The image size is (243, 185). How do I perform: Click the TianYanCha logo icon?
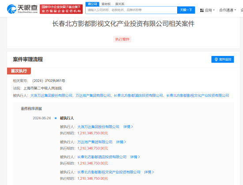coord(11,9)
